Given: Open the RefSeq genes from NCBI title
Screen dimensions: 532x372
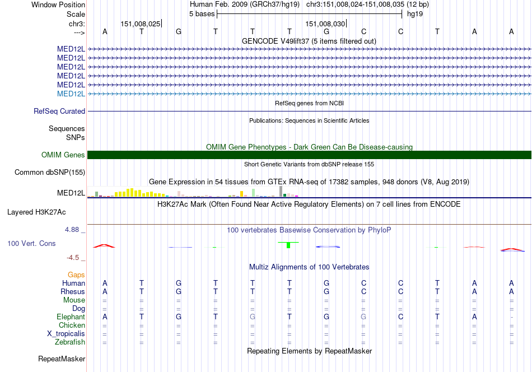Looking at the screenshot, I should 309,103.
